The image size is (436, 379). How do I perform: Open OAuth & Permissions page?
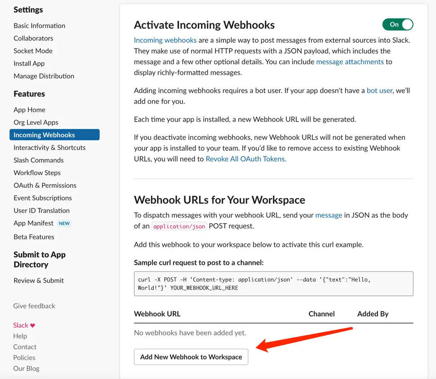(45, 185)
